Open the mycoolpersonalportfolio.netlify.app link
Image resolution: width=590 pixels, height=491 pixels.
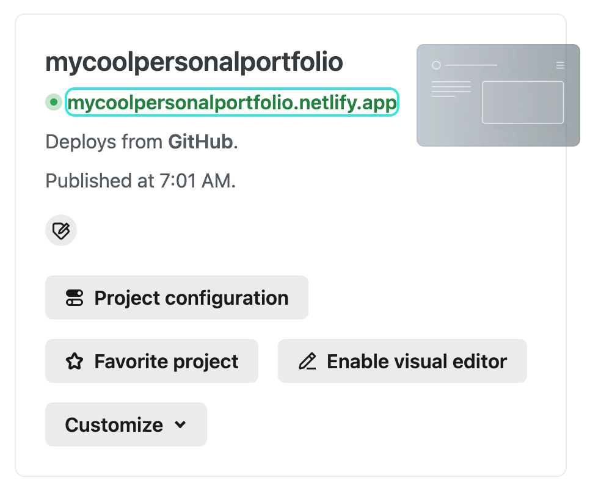232,103
